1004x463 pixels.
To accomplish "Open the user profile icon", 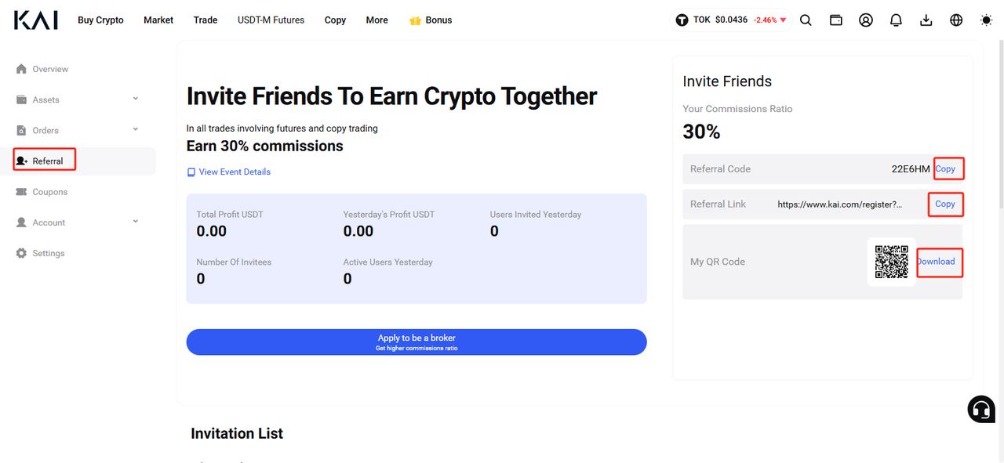I will tap(866, 20).
